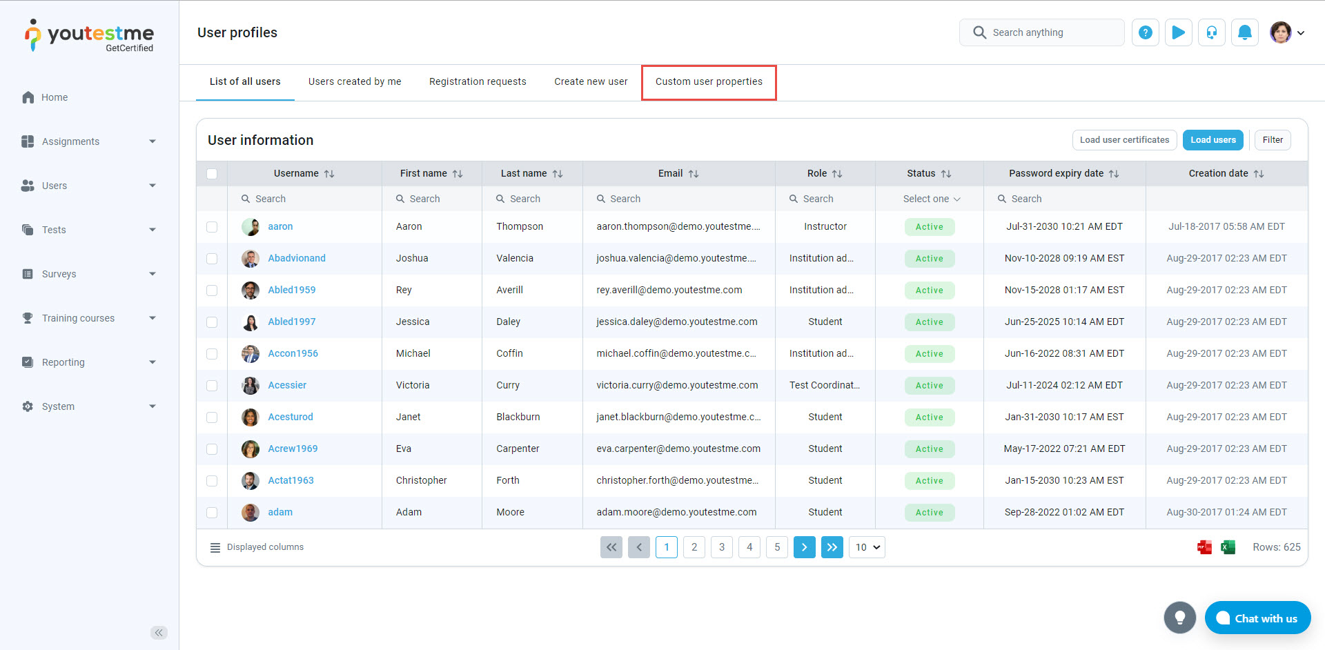This screenshot has width=1325, height=650.
Task: Open the Status 'Select one' filter dropdown
Action: click(x=931, y=199)
